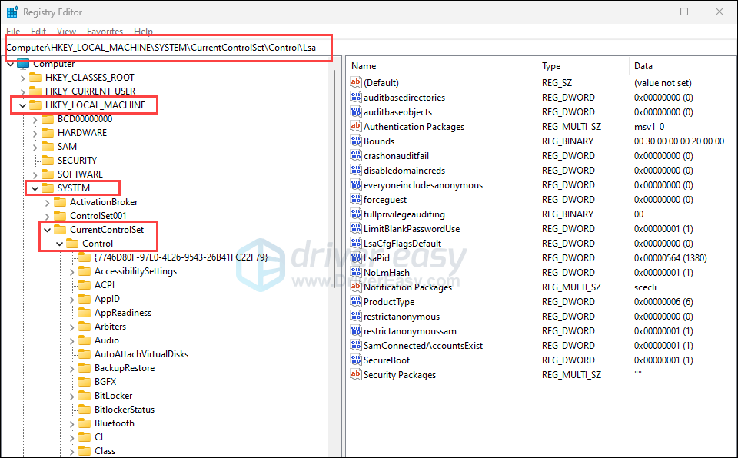
Task: Click the (Default) string value icon
Action: coord(355,83)
